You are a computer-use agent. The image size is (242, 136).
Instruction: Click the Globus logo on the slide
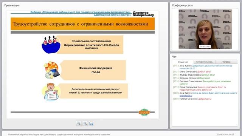coord(144,112)
